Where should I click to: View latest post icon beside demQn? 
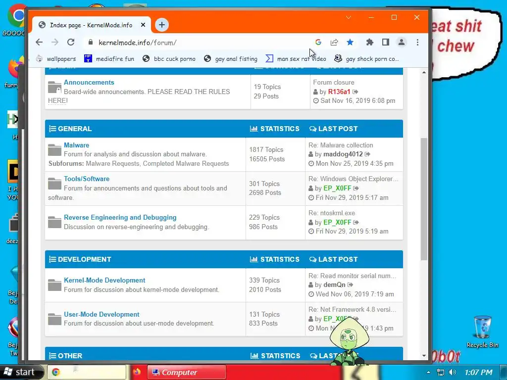coord(350,285)
